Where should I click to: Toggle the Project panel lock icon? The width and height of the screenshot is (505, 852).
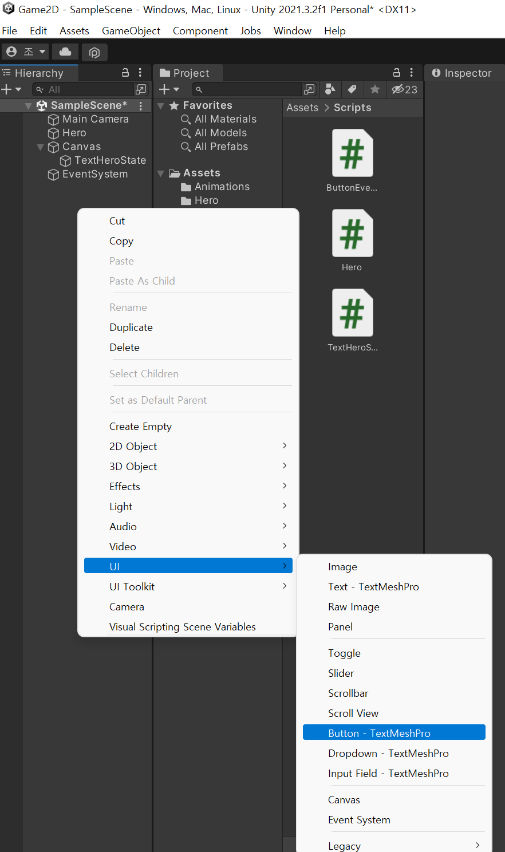[x=396, y=73]
